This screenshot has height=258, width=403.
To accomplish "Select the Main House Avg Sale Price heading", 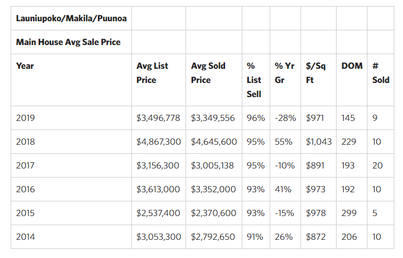I will point(68,42).
